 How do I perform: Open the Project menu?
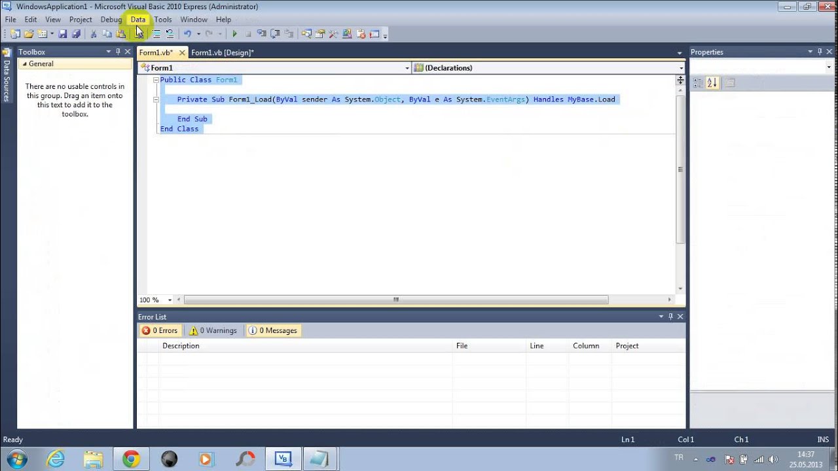pos(81,20)
